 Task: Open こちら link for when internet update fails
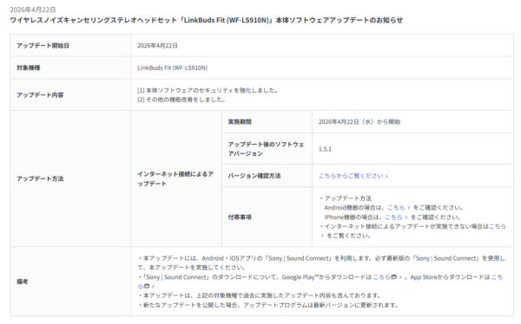click(x=497, y=226)
